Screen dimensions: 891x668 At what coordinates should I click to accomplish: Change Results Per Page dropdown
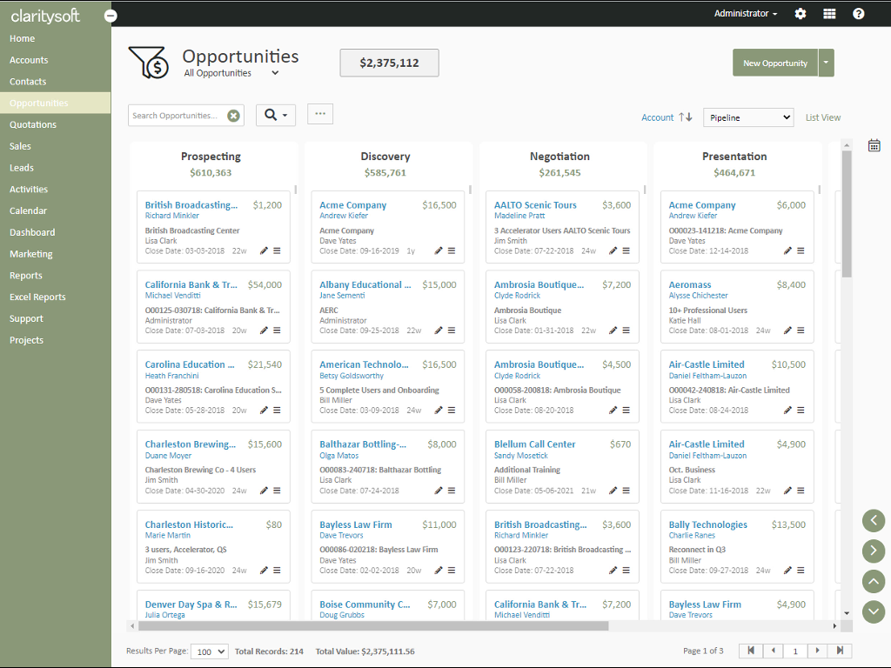(209, 651)
